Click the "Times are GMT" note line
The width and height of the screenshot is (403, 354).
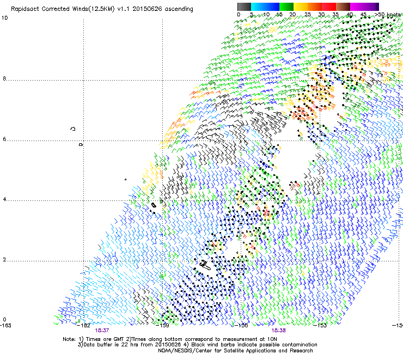[x=170, y=339]
